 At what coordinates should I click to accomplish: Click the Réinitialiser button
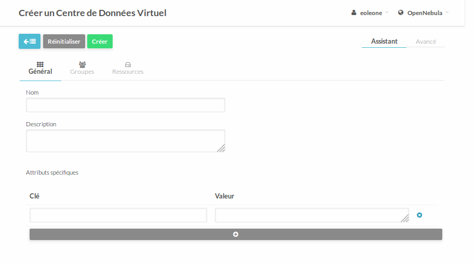tap(64, 41)
